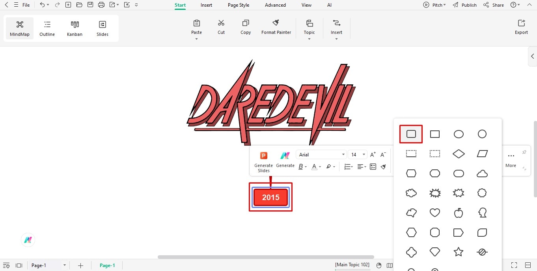Switch to the Insert tab

tap(206, 5)
